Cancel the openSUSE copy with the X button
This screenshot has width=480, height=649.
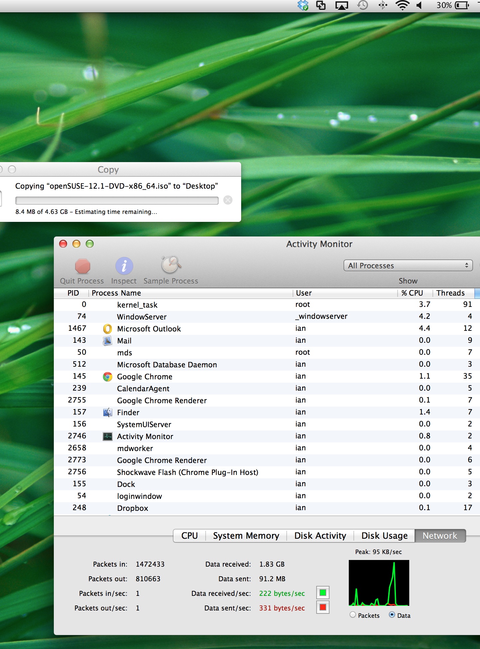pyautogui.click(x=228, y=200)
